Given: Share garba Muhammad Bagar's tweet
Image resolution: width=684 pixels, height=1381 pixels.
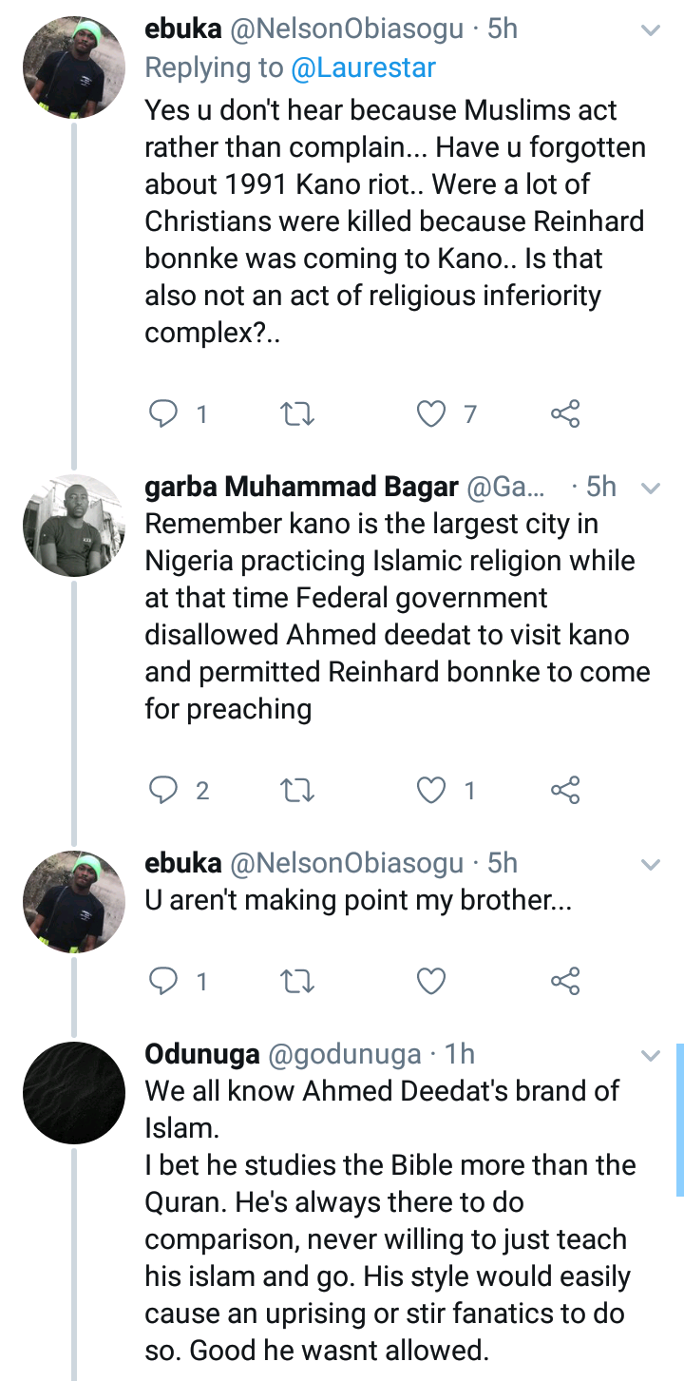Looking at the screenshot, I should [565, 790].
